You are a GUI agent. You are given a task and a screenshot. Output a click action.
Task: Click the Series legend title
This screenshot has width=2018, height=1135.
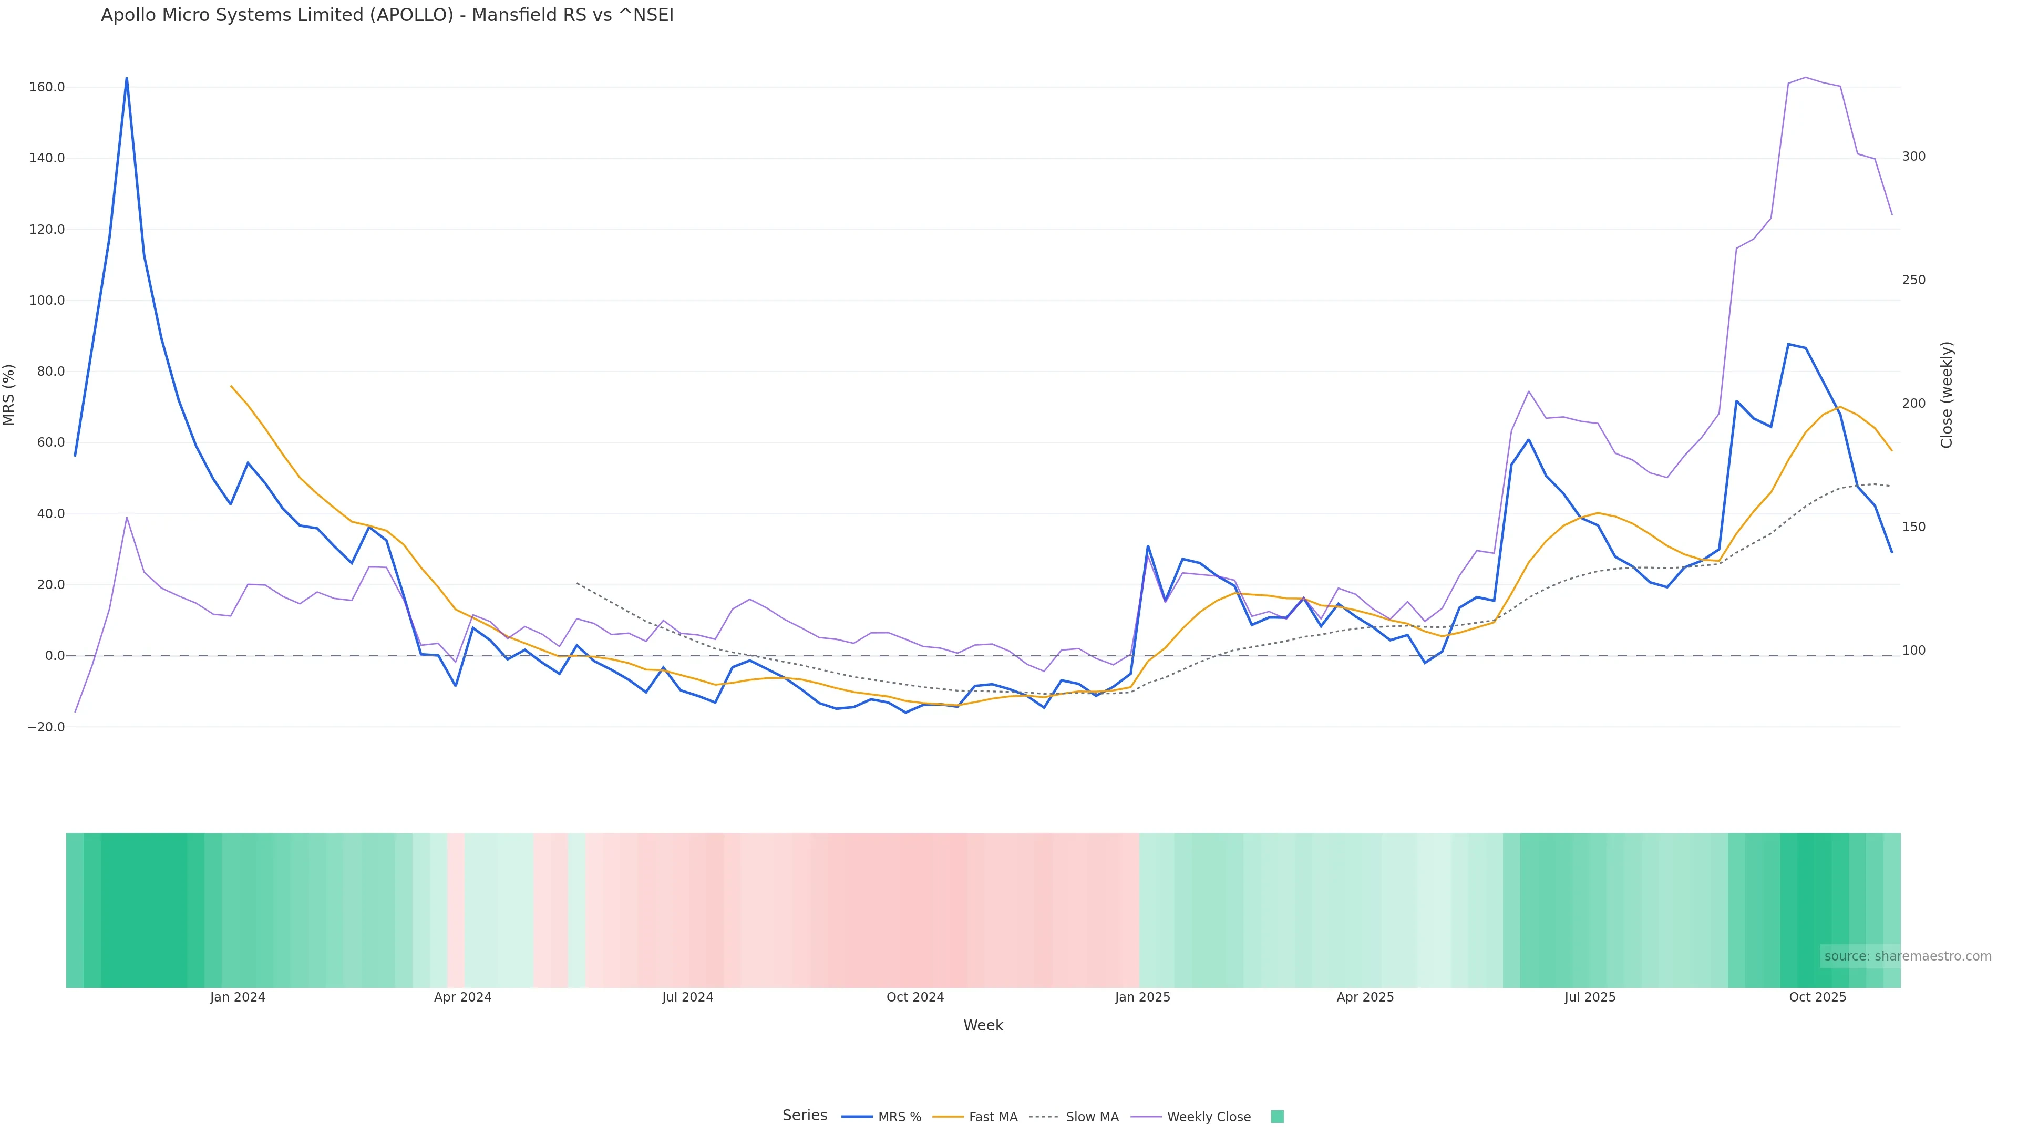click(x=805, y=1116)
